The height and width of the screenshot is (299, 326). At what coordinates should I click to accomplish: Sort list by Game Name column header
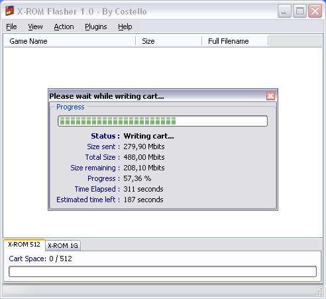pyautogui.click(x=70, y=41)
